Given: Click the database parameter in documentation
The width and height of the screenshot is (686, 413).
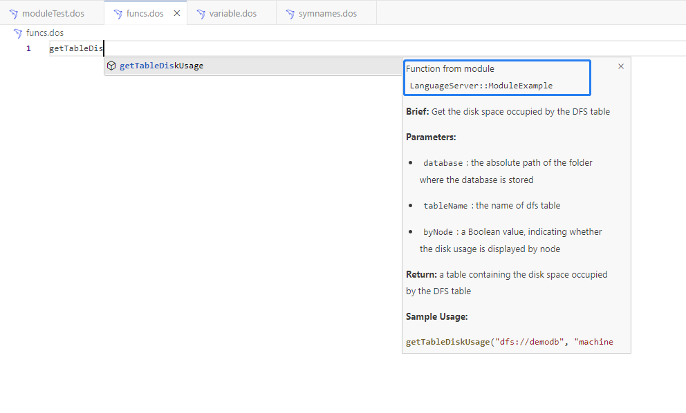Looking at the screenshot, I should (443, 163).
